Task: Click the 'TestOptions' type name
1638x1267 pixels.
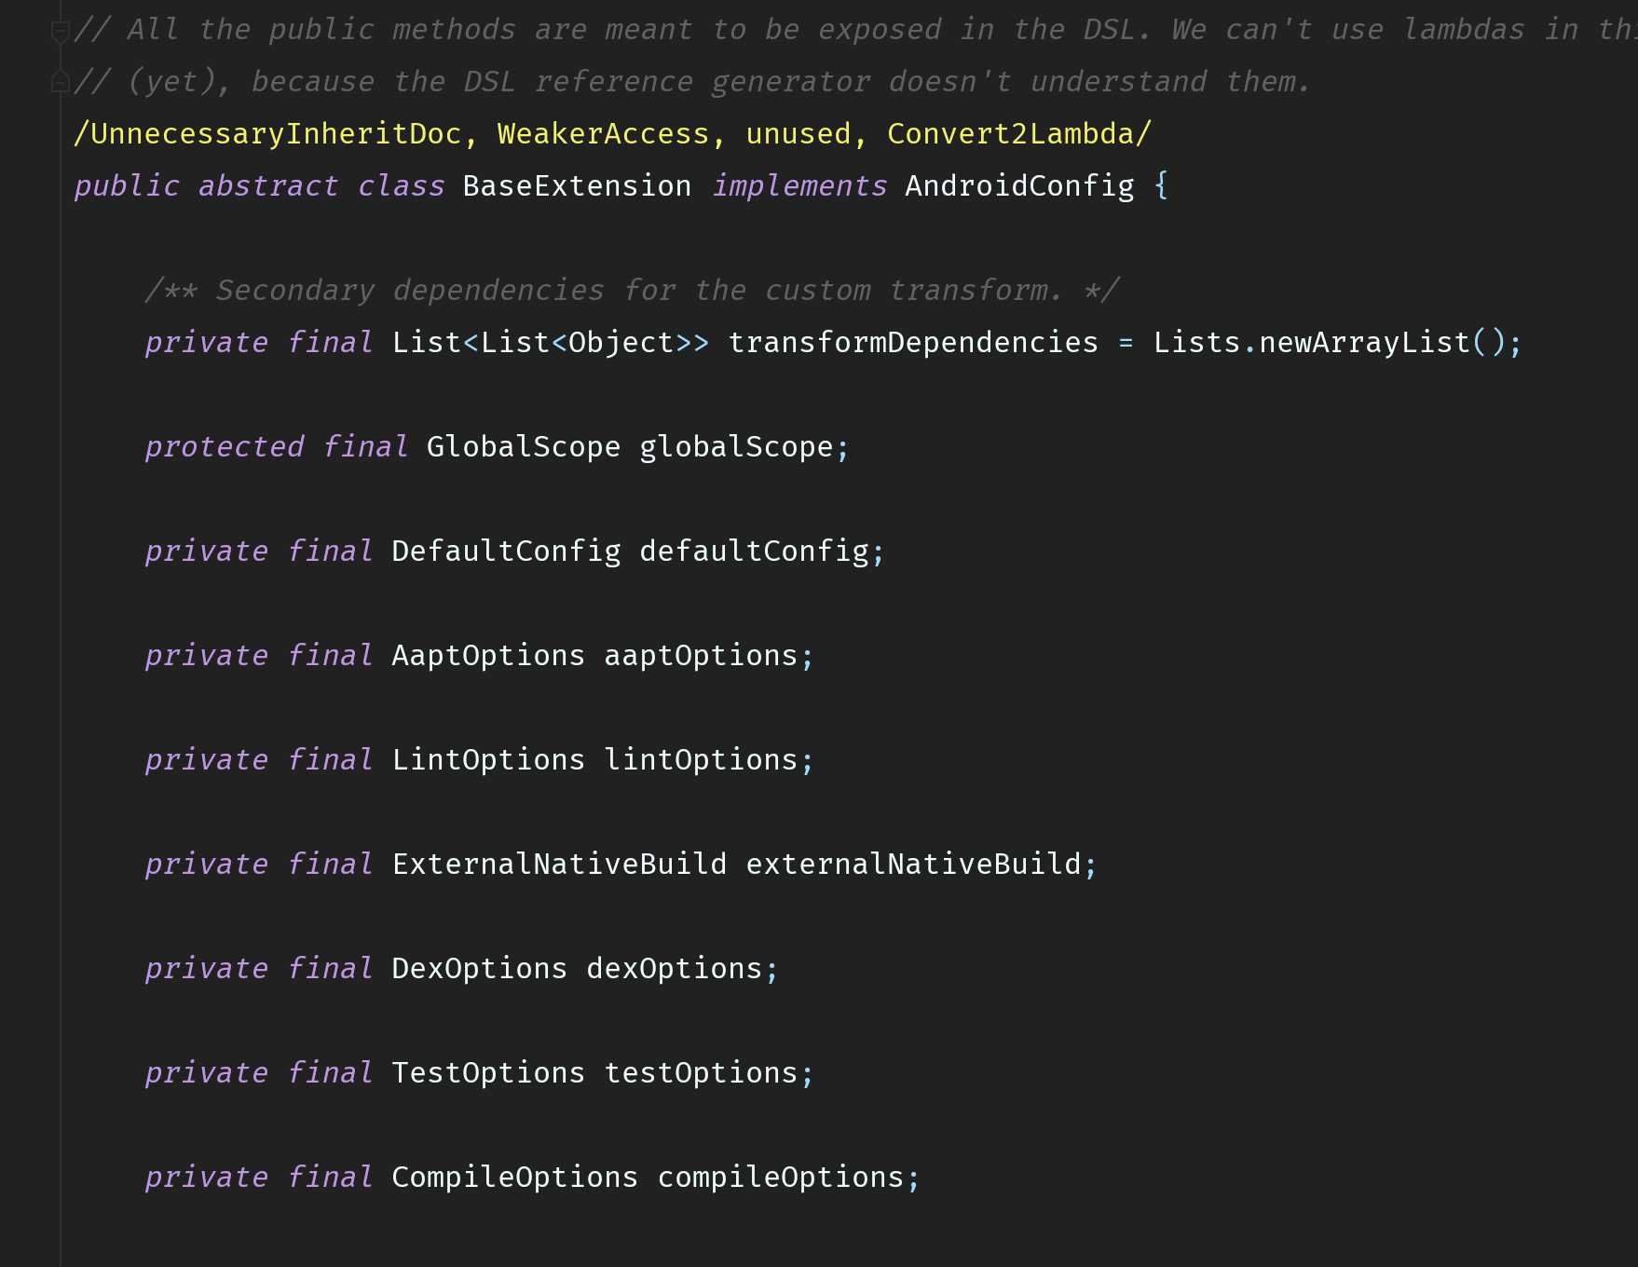Action: coord(488,1073)
